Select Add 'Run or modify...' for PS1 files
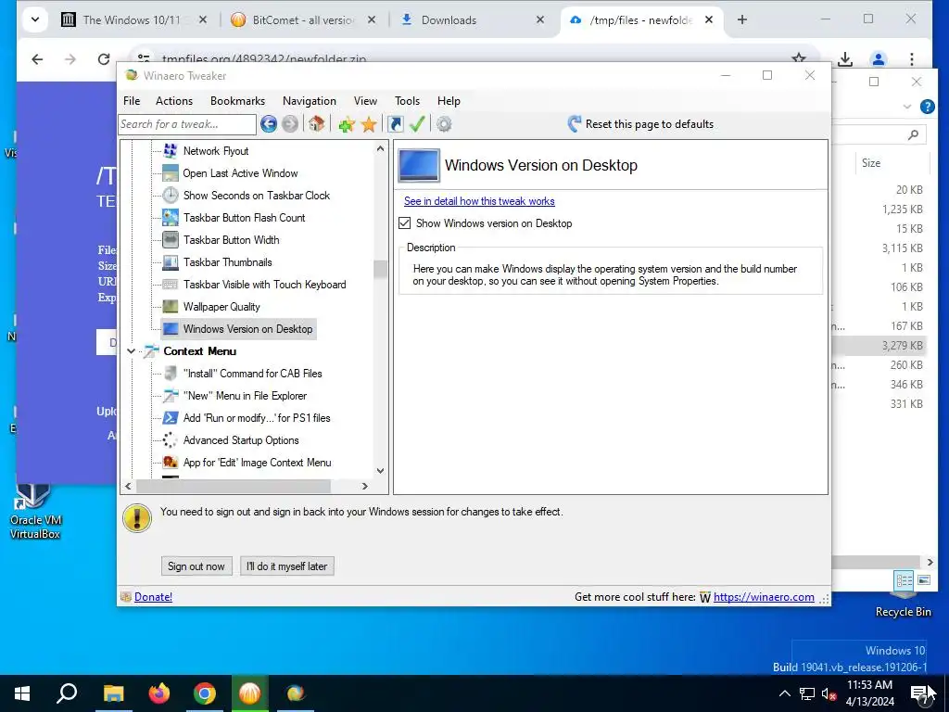 pos(257,418)
